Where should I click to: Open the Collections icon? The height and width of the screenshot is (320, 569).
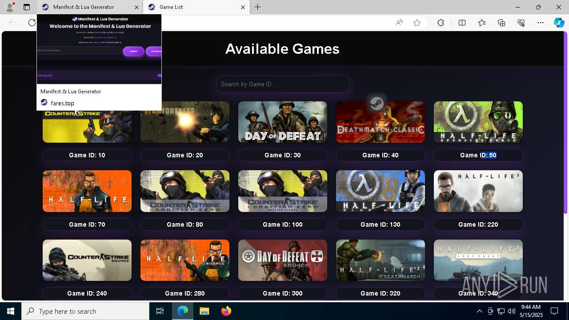point(501,23)
